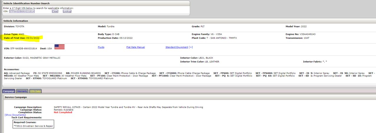Click the FE: 50 STATE EMISSIONS accessory
Screen dimensions: 376x133
[x=48, y=73]
